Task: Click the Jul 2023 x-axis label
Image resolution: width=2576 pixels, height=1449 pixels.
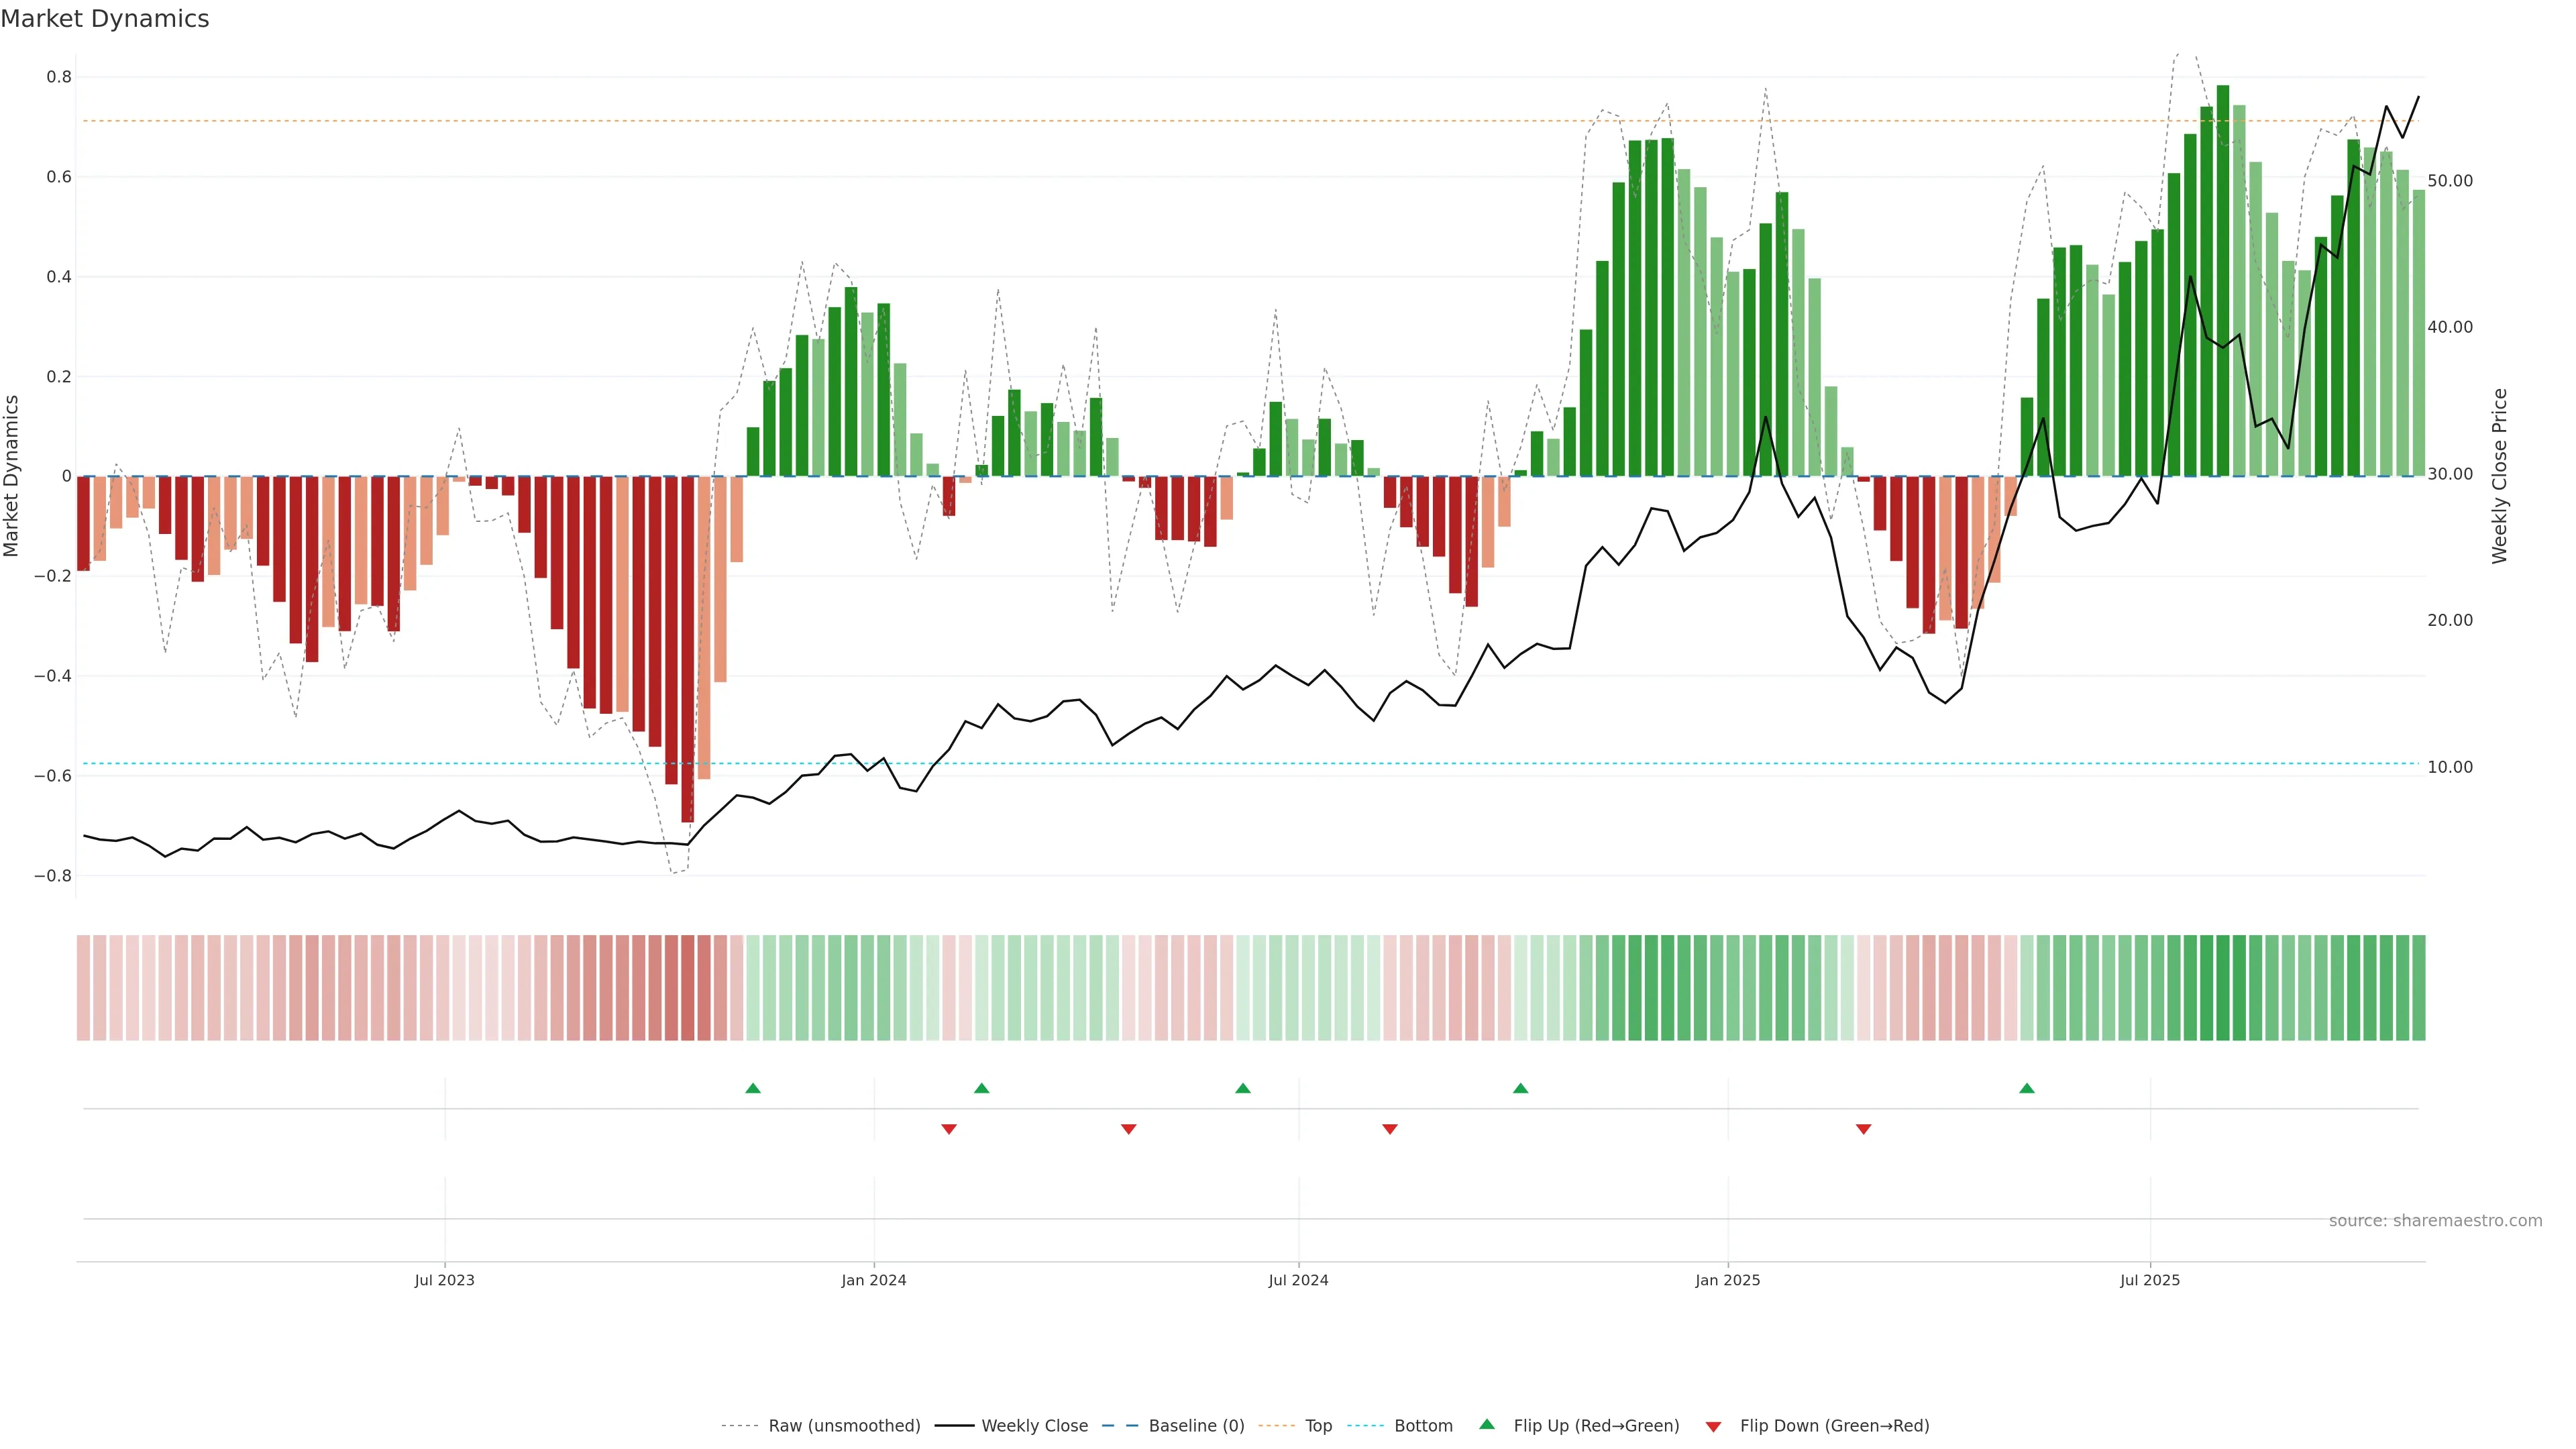Action: [444, 1280]
